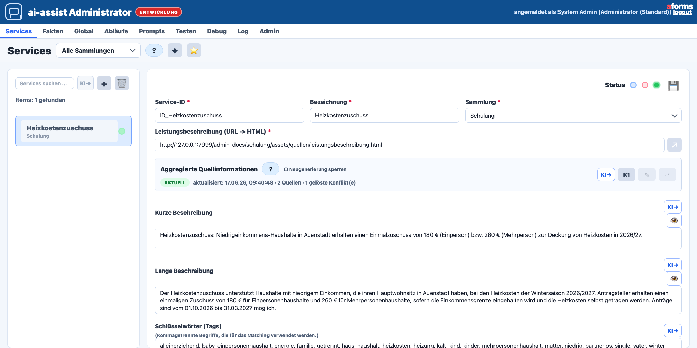Open the Sammlung dropdown set to Schulung
Screen dimensions: 697x348
coord(573,116)
